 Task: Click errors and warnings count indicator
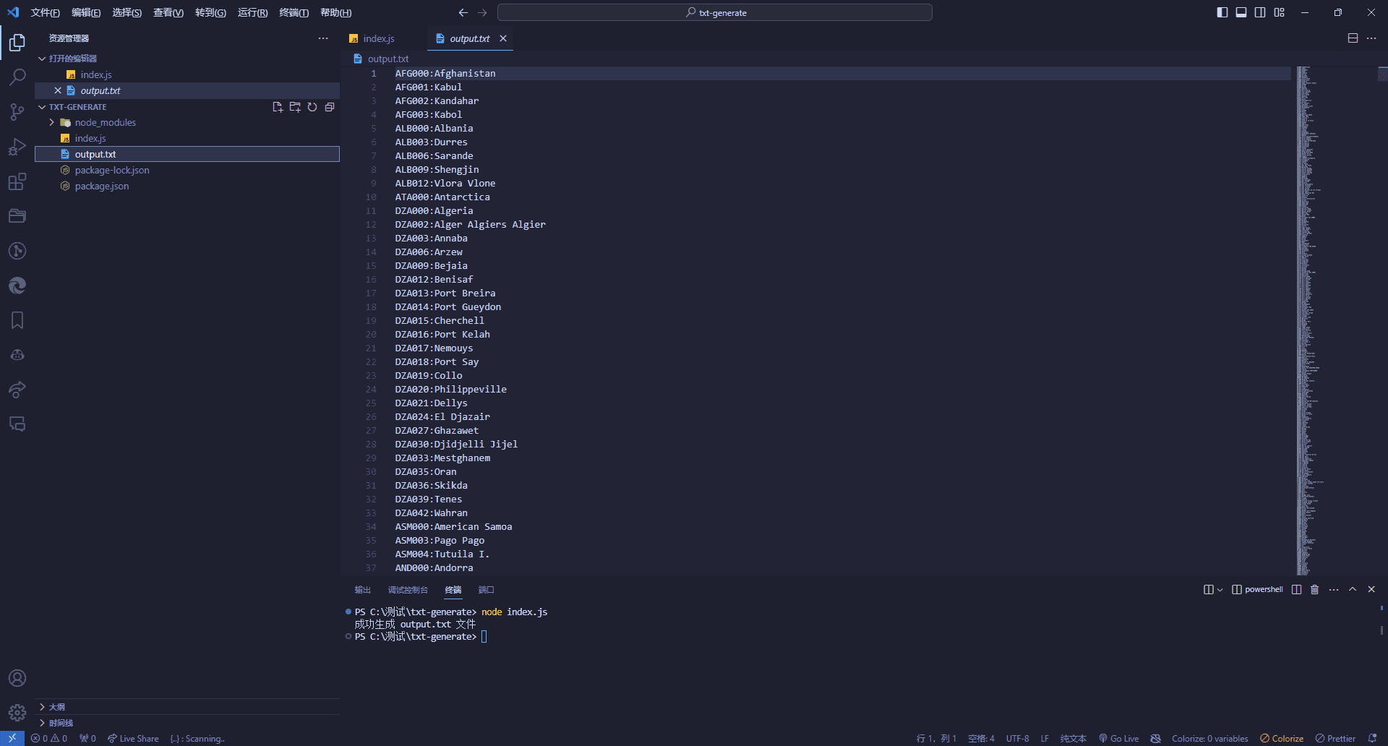click(49, 739)
